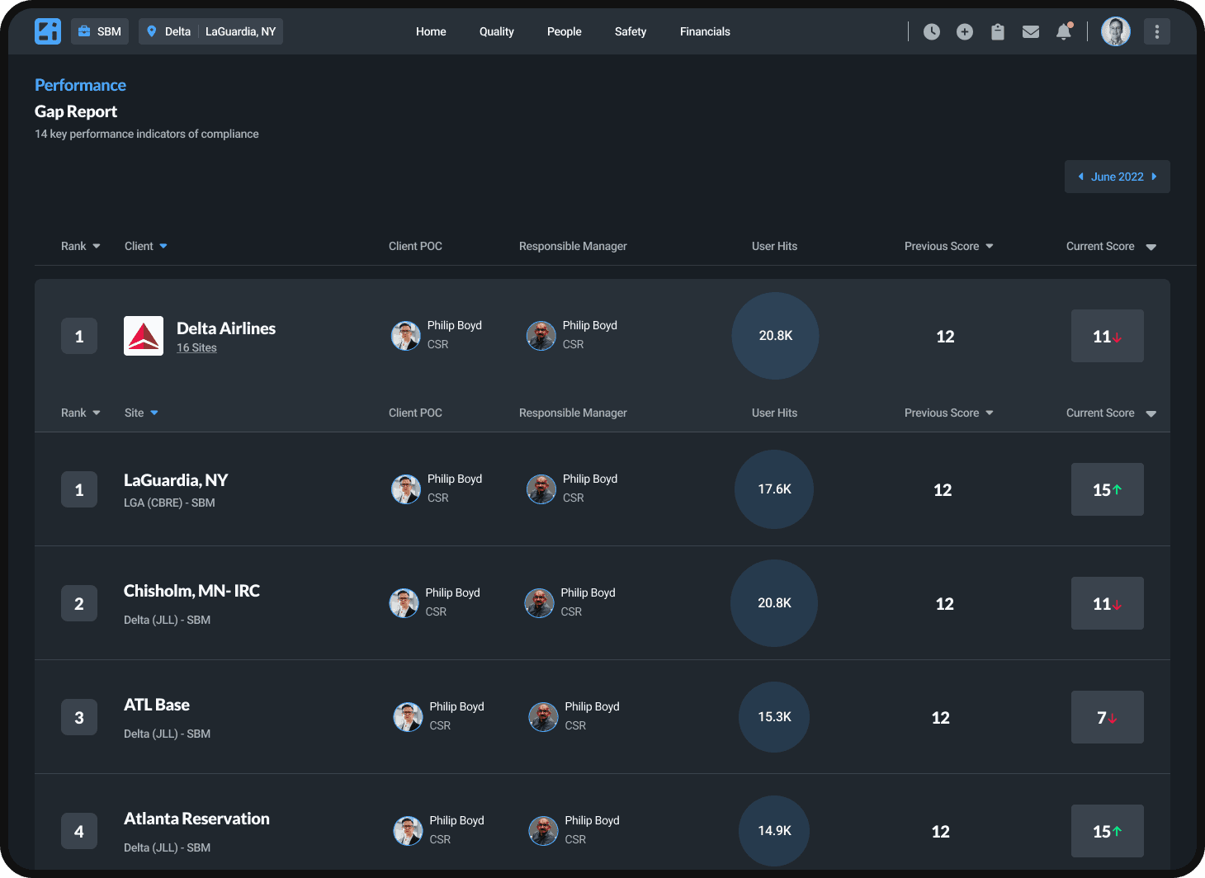Click Gap Report subtitle about 14 indicators
The width and height of the screenshot is (1205, 878).
147,134
